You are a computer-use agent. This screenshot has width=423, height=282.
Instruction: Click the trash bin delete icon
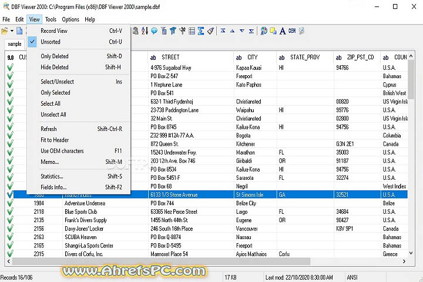[164, 31]
